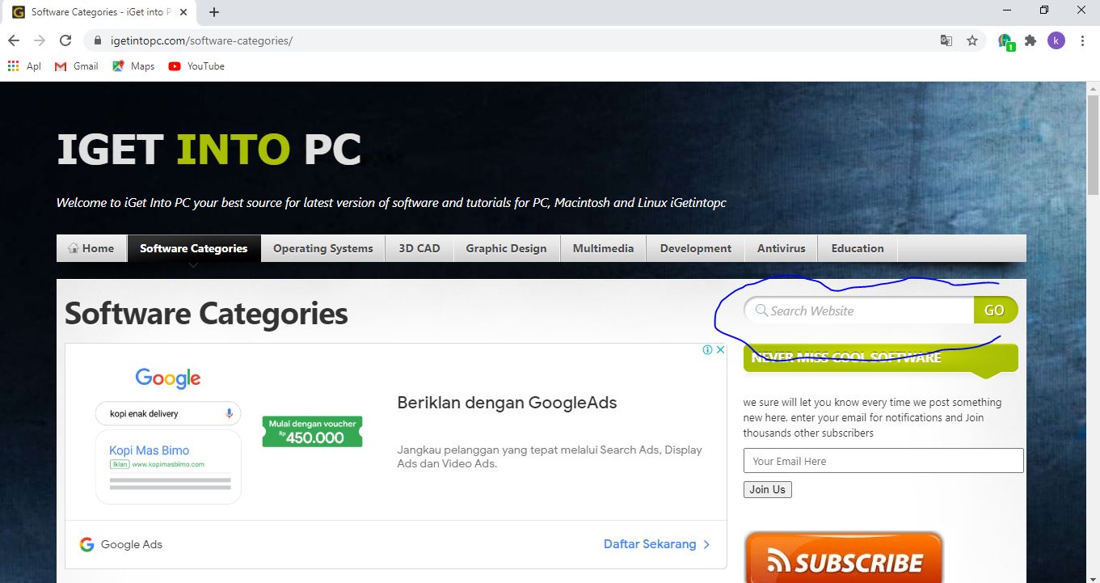Image resolution: width=1100 pixels, height=583 pixels.
Task: Open the Apps bookmark shortcut
Action: (x=24, y=66)
